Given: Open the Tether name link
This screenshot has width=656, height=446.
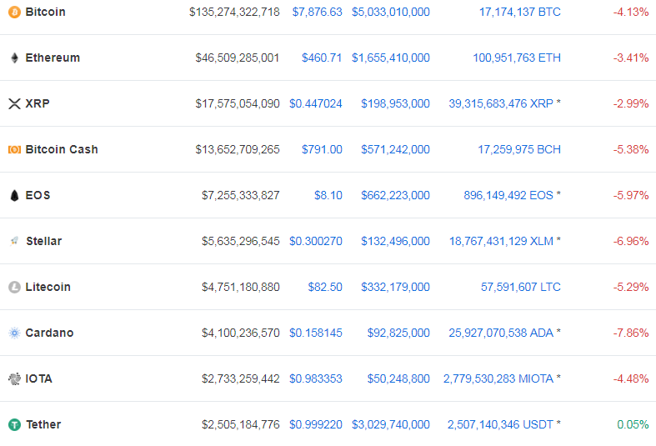Looking at the screenshot, I should (43, 424).
